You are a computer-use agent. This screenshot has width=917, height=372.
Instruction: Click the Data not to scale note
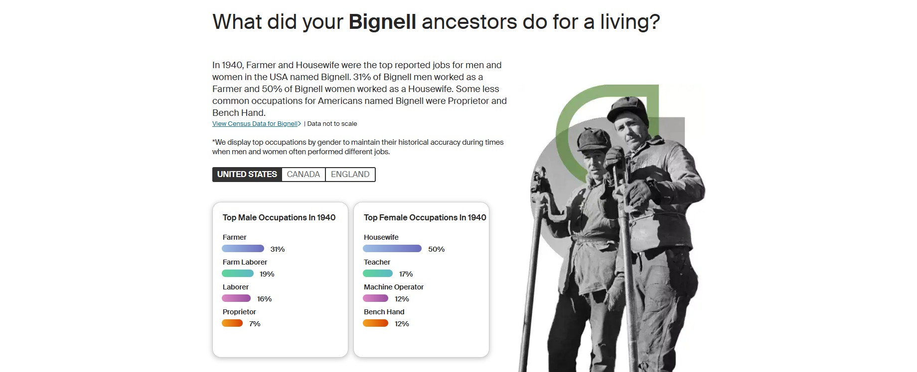tap(331, 123)
